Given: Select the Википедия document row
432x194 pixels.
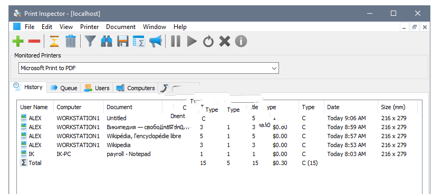Looking at the screenshot, I should (220, 127).
